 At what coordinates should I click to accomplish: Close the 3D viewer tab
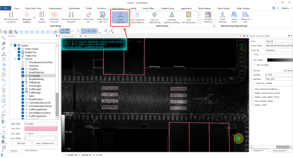pos(86,36)
